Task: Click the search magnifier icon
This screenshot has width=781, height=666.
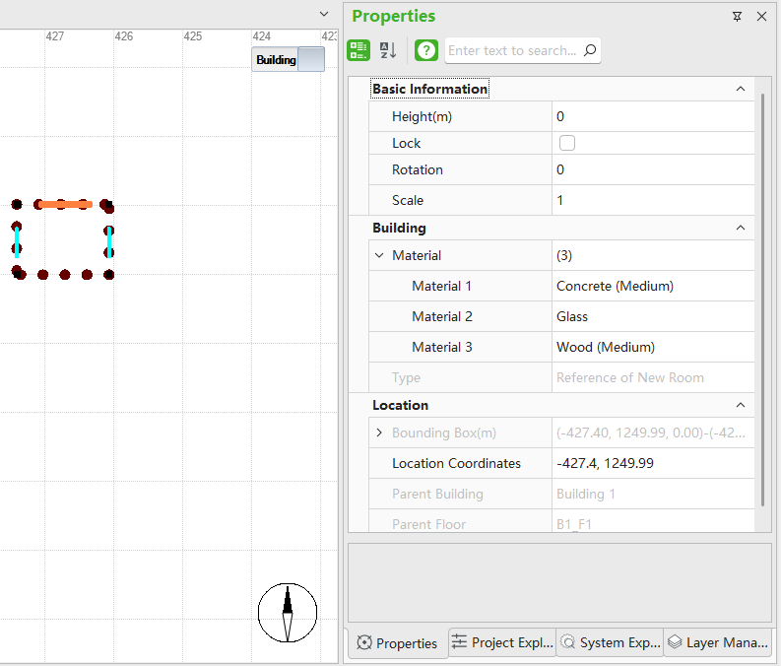Action: pyautogui.click(x=590, y=50)
